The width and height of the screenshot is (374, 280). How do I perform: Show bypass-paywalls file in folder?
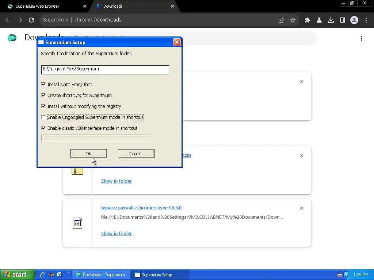(117, 234)
